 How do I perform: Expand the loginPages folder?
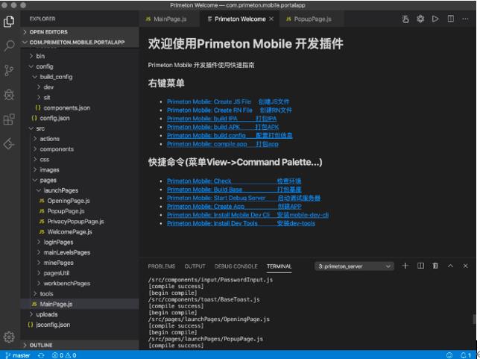[58, 243]
